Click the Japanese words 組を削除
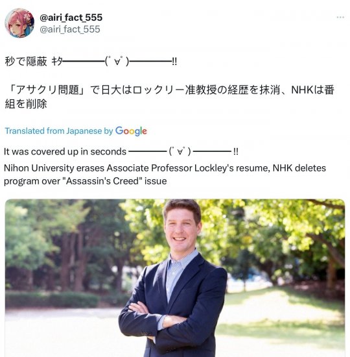350x357 pixels. (26, 104)
